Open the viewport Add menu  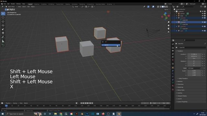[x=28, y=7]
